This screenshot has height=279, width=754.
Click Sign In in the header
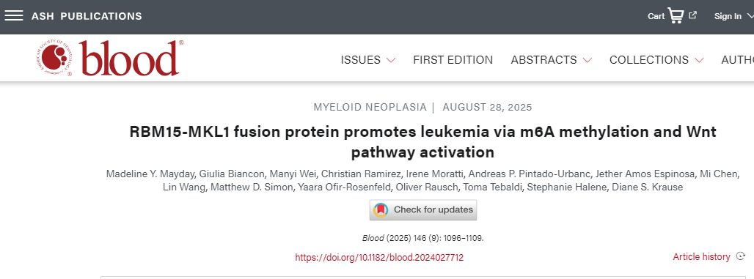(x=728, y=16)
